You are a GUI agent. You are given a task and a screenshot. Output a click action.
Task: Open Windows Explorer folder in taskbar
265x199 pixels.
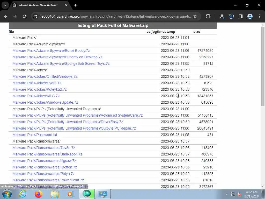pyautogui.click(x=55, y=194)
